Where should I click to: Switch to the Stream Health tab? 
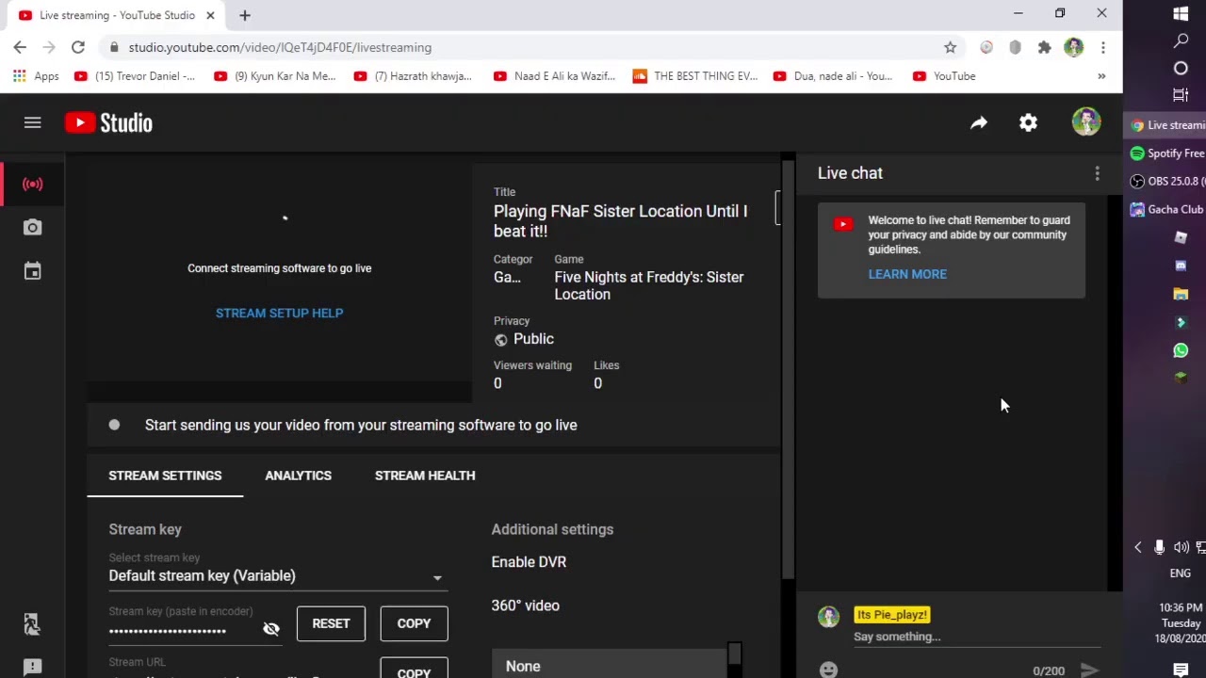tap(425, 476)
